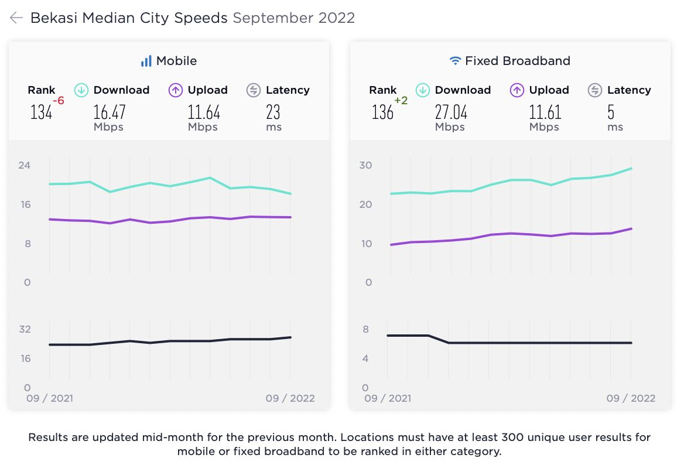Click the Fixed Broadband latency icon

pyautogui.click(x=595, y=90)
